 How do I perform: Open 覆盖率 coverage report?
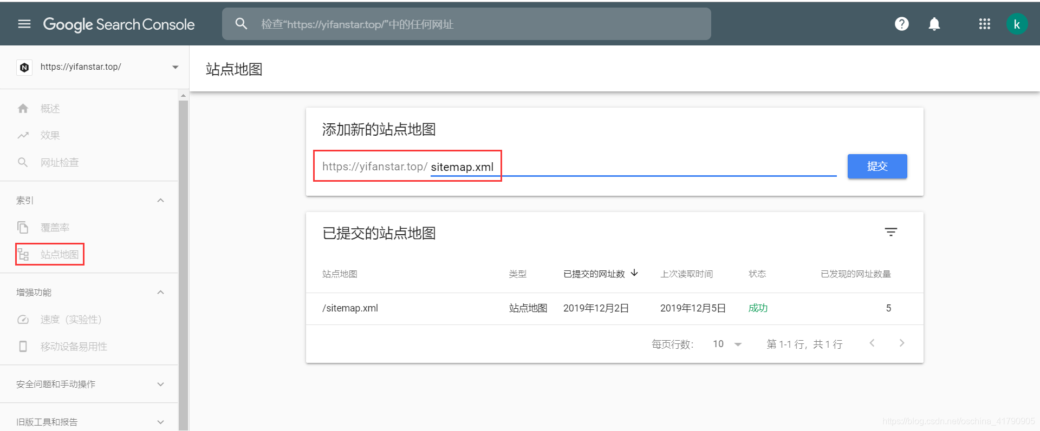point(55,228)
